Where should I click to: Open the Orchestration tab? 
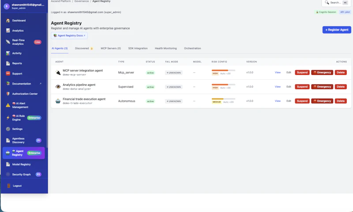tap(192, 48)
